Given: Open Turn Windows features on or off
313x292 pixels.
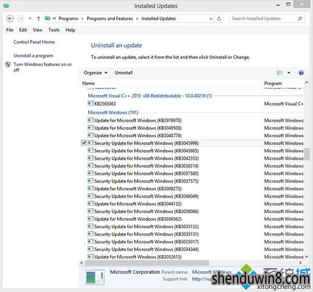Looking at the screenshot, I should tap(43, 67).
